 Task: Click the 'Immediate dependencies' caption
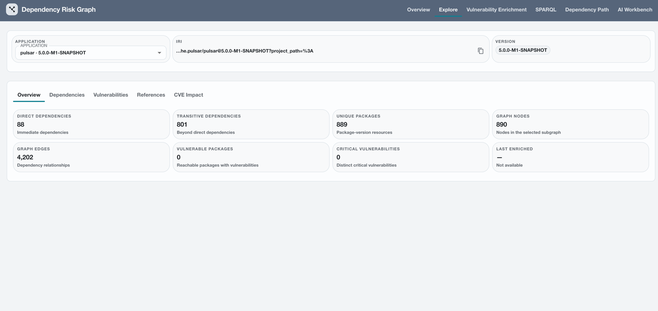tap(43, 132)
